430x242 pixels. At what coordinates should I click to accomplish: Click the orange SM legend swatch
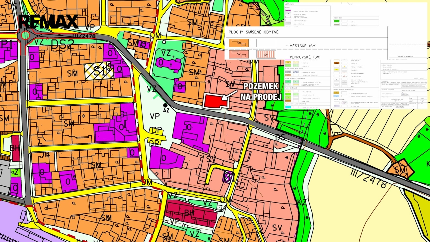click(x=239, y=43)
